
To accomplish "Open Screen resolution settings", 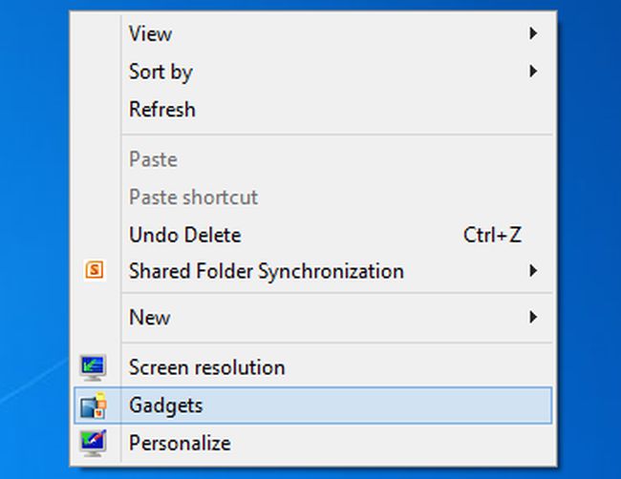I will (x=206, y=367).
